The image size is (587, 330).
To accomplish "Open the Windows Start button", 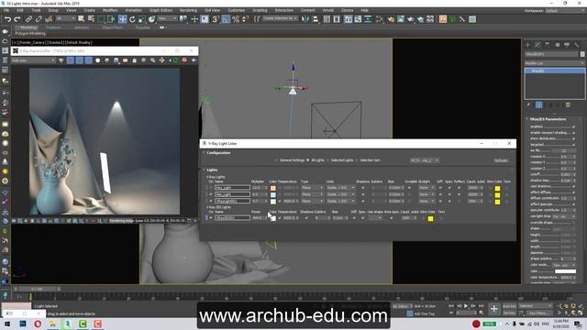I will coord(7,324).
